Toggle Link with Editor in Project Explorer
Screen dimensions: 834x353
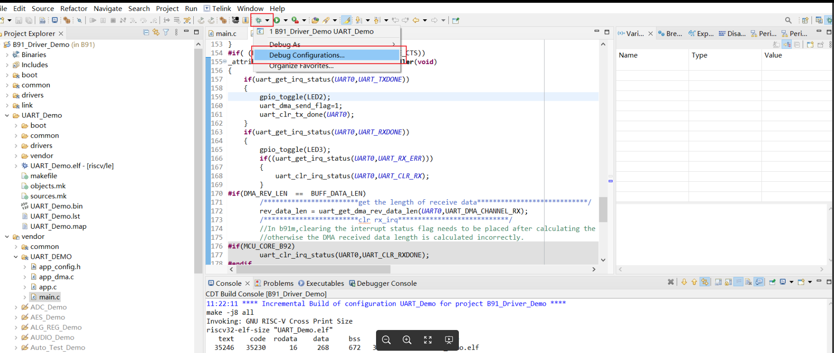point(156,32)
